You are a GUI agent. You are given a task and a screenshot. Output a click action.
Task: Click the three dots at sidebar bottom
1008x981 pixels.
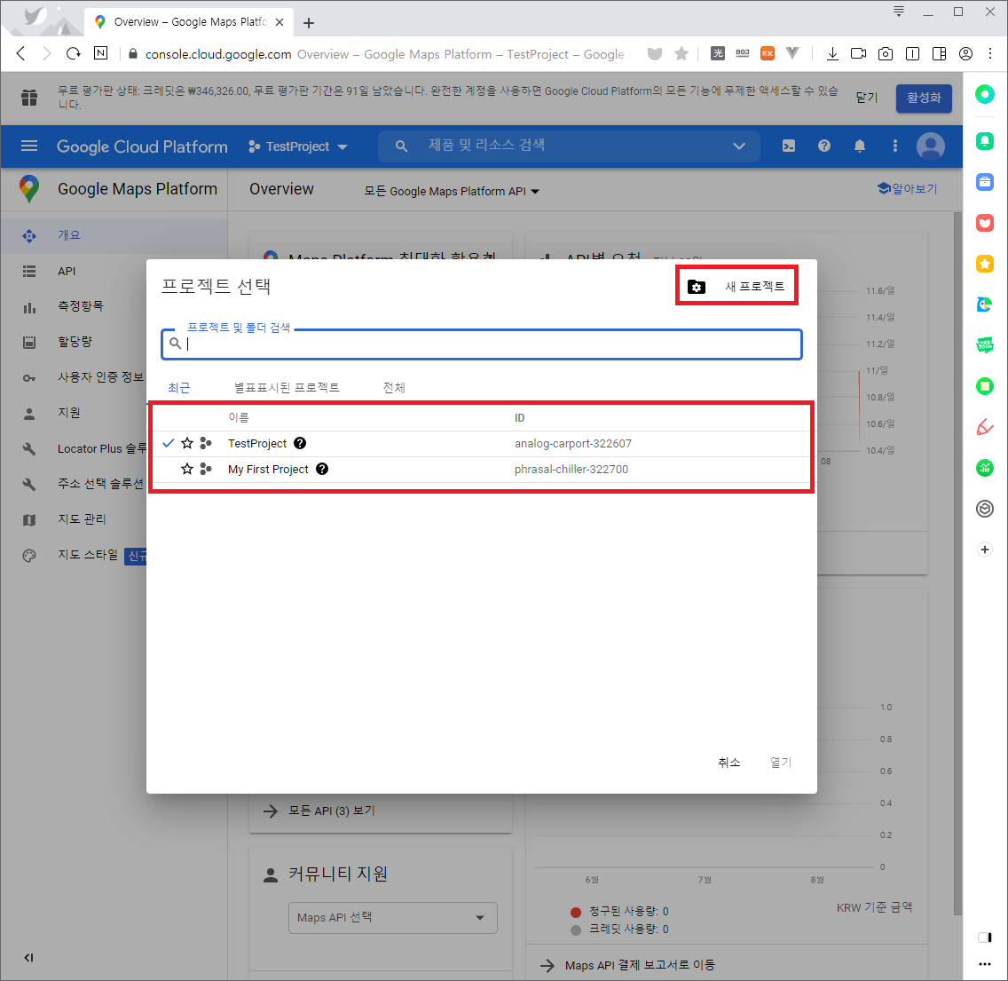tap(985, 963)
